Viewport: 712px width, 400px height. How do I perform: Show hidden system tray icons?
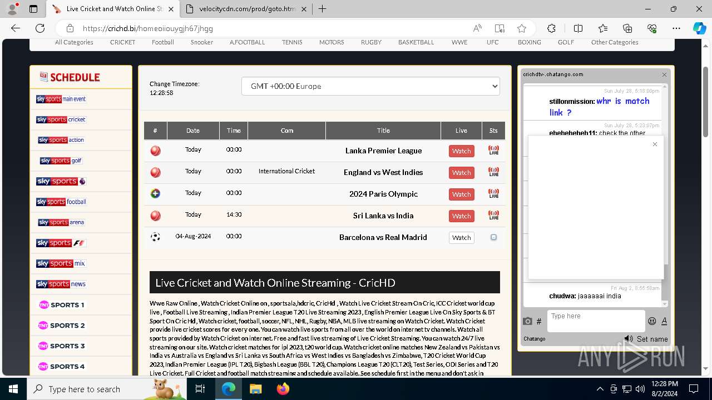click(x=600, y=389)
